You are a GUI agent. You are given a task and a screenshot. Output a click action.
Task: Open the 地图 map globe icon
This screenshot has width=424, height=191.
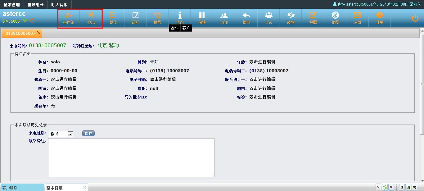(x=335, y=18)
